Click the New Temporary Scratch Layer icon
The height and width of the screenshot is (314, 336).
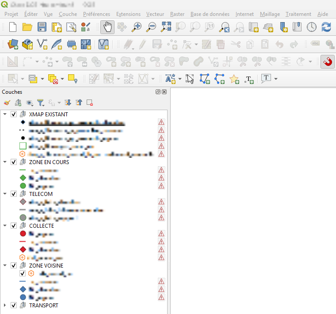(x=71, y=44)
